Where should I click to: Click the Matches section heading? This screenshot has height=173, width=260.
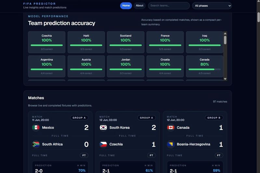36,98
